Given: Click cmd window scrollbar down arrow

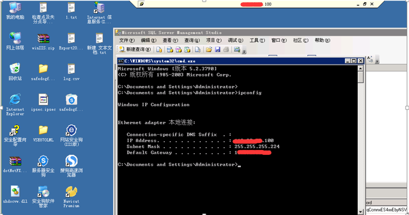Looking at the screenshot, I should (361, 212).
